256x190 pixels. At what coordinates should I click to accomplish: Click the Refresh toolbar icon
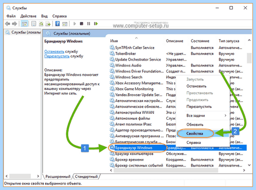(41, 24)
